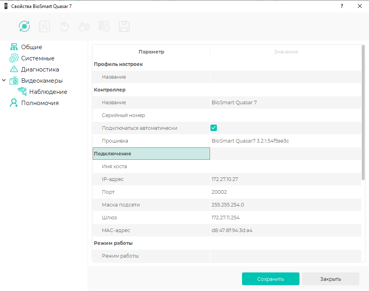Screen dimensions: 369x292
Task: Close the properties window
Action: click(359, 6)
